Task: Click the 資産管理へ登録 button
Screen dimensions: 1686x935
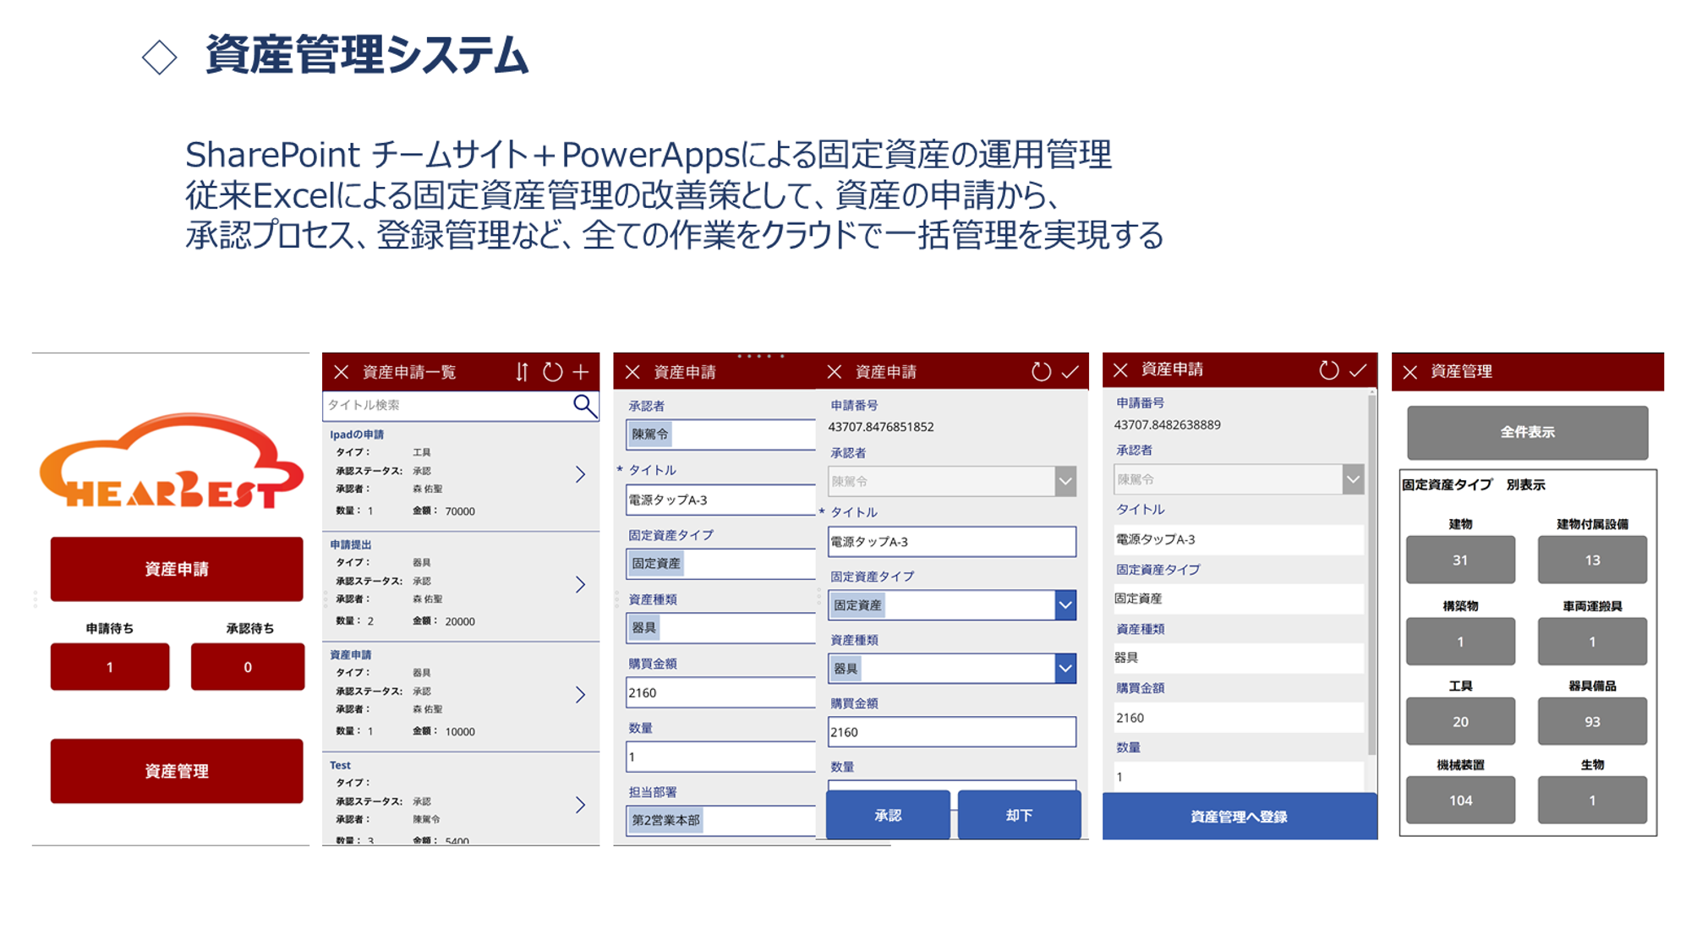Action: tap(1240, 817)
